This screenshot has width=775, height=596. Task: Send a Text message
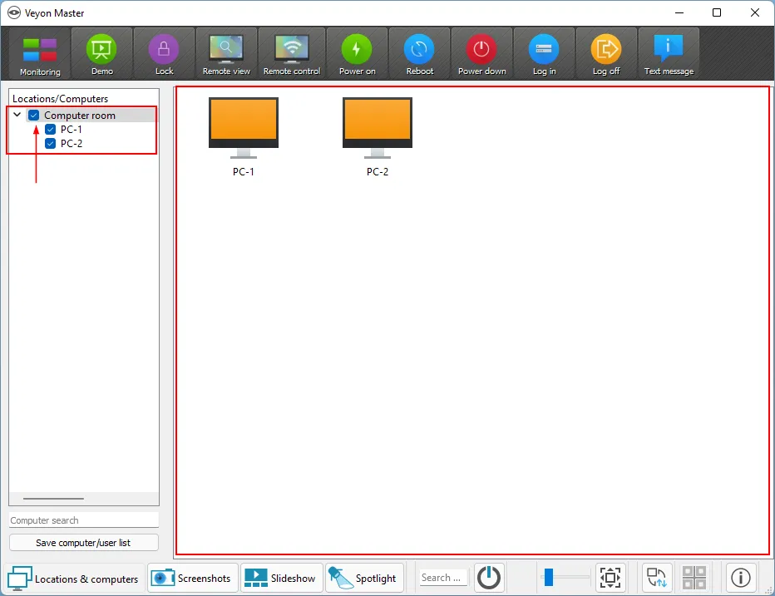669,54
